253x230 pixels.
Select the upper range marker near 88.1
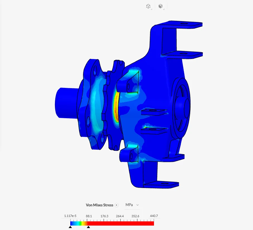pos(88,227)
